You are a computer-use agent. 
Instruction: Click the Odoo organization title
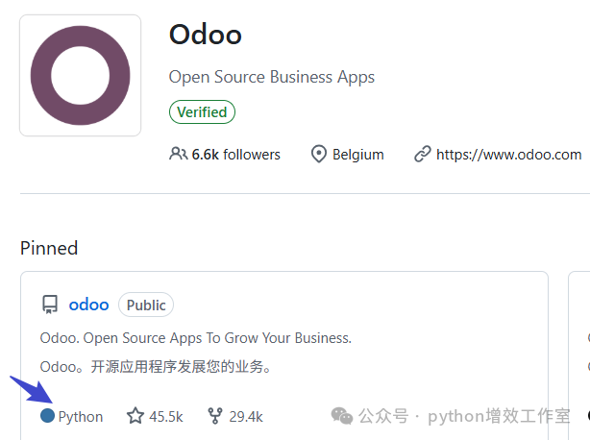[x=206, y=35]
